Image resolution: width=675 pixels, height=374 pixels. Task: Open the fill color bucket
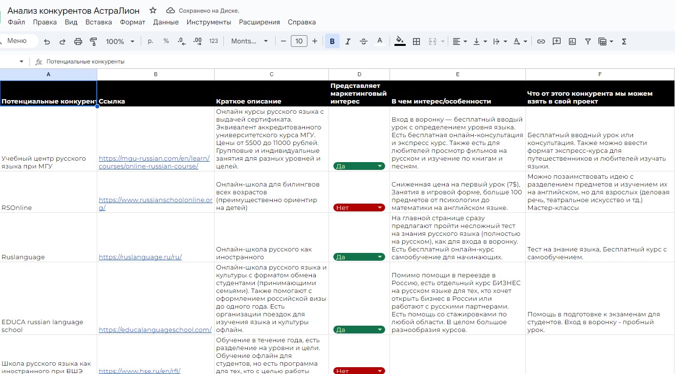click(x=400, y=42)
